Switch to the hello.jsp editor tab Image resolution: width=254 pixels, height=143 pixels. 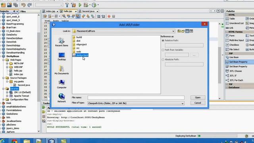point(68,11)
